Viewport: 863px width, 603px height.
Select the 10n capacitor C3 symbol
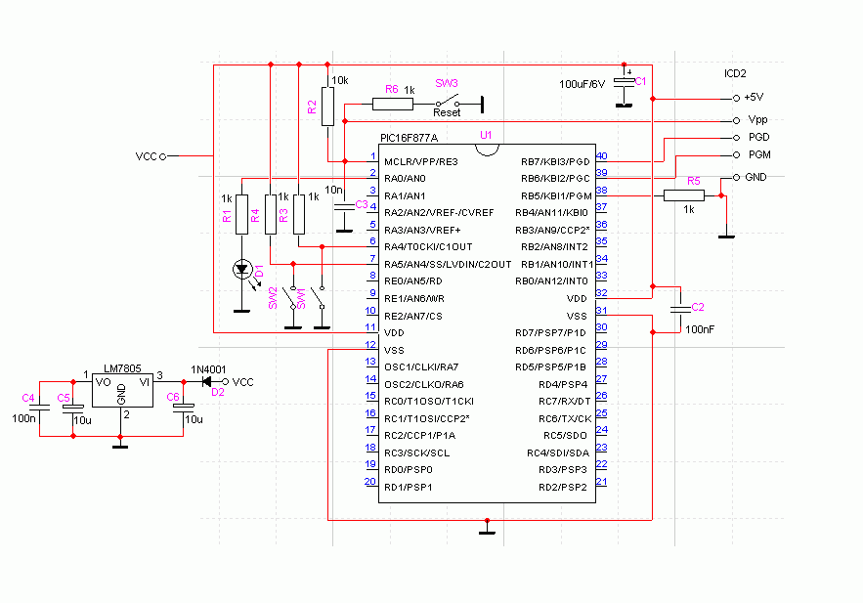click(345, 206)
